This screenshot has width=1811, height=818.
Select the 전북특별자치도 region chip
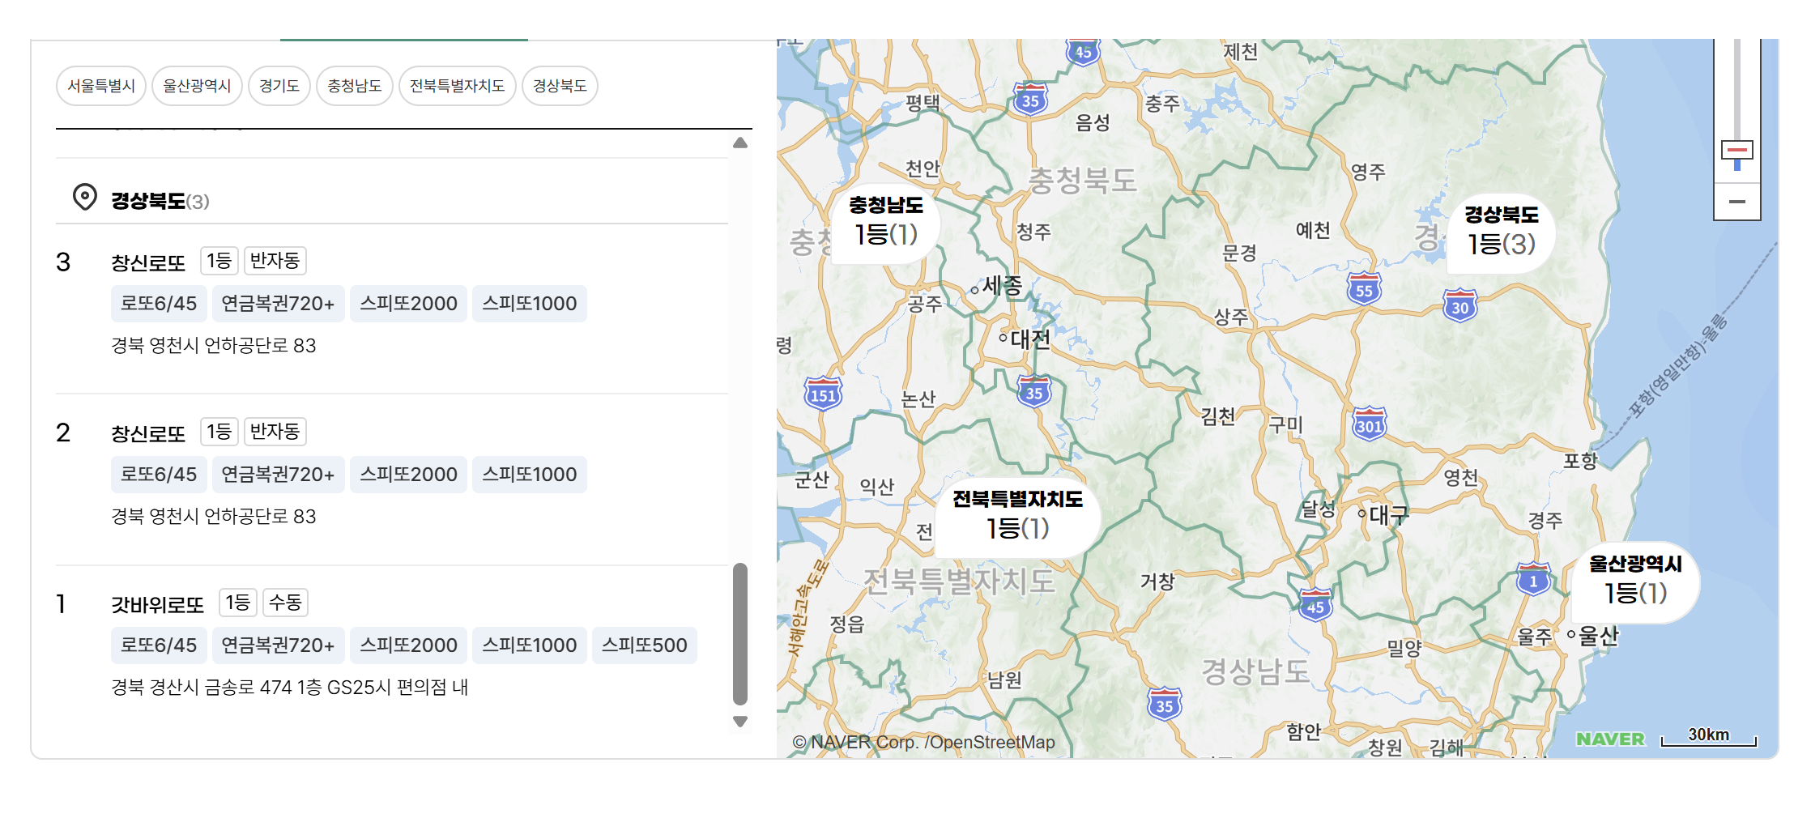[458, 86]
